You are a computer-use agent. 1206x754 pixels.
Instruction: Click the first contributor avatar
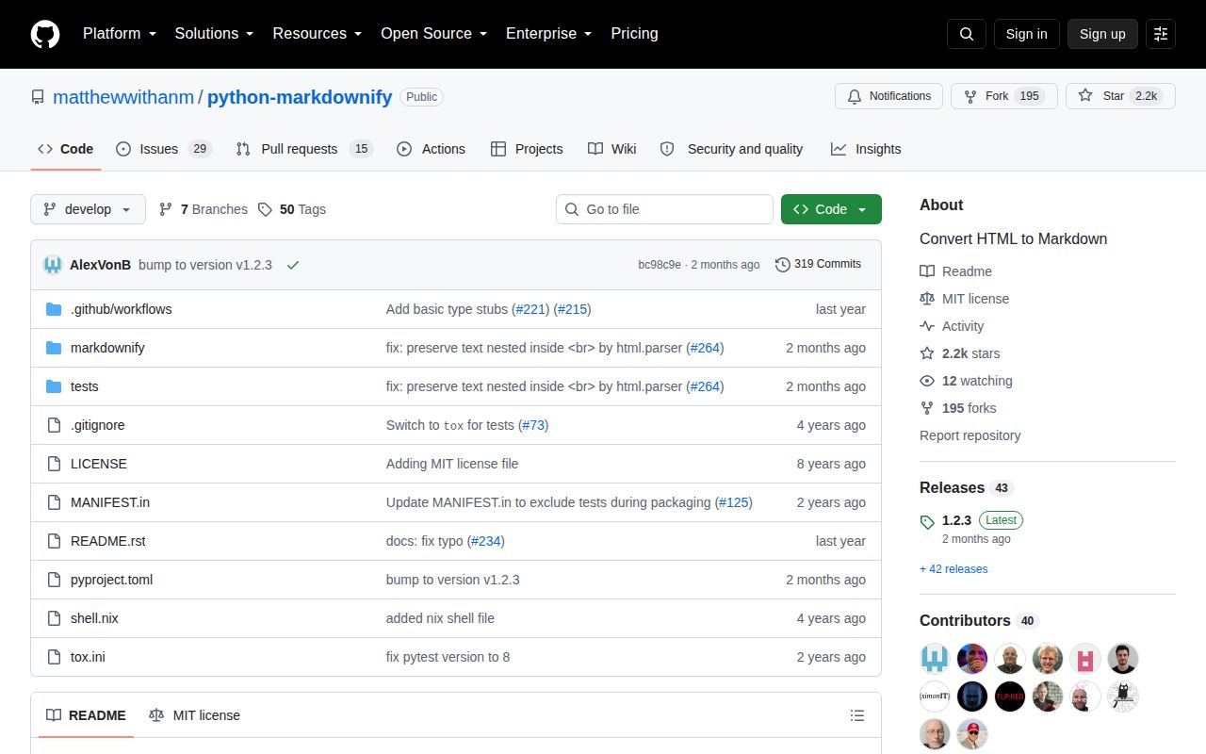point(935,658)
